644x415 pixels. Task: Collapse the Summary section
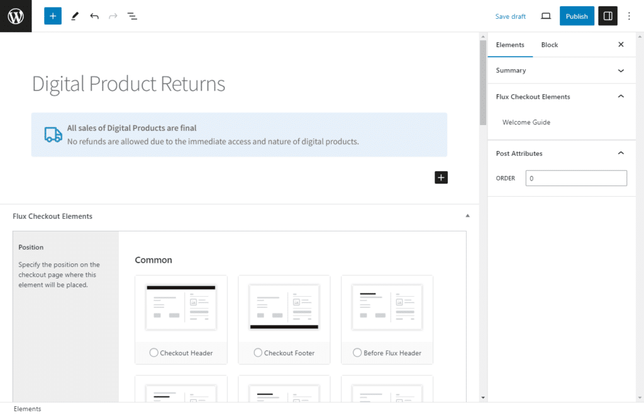click(621, 70)
